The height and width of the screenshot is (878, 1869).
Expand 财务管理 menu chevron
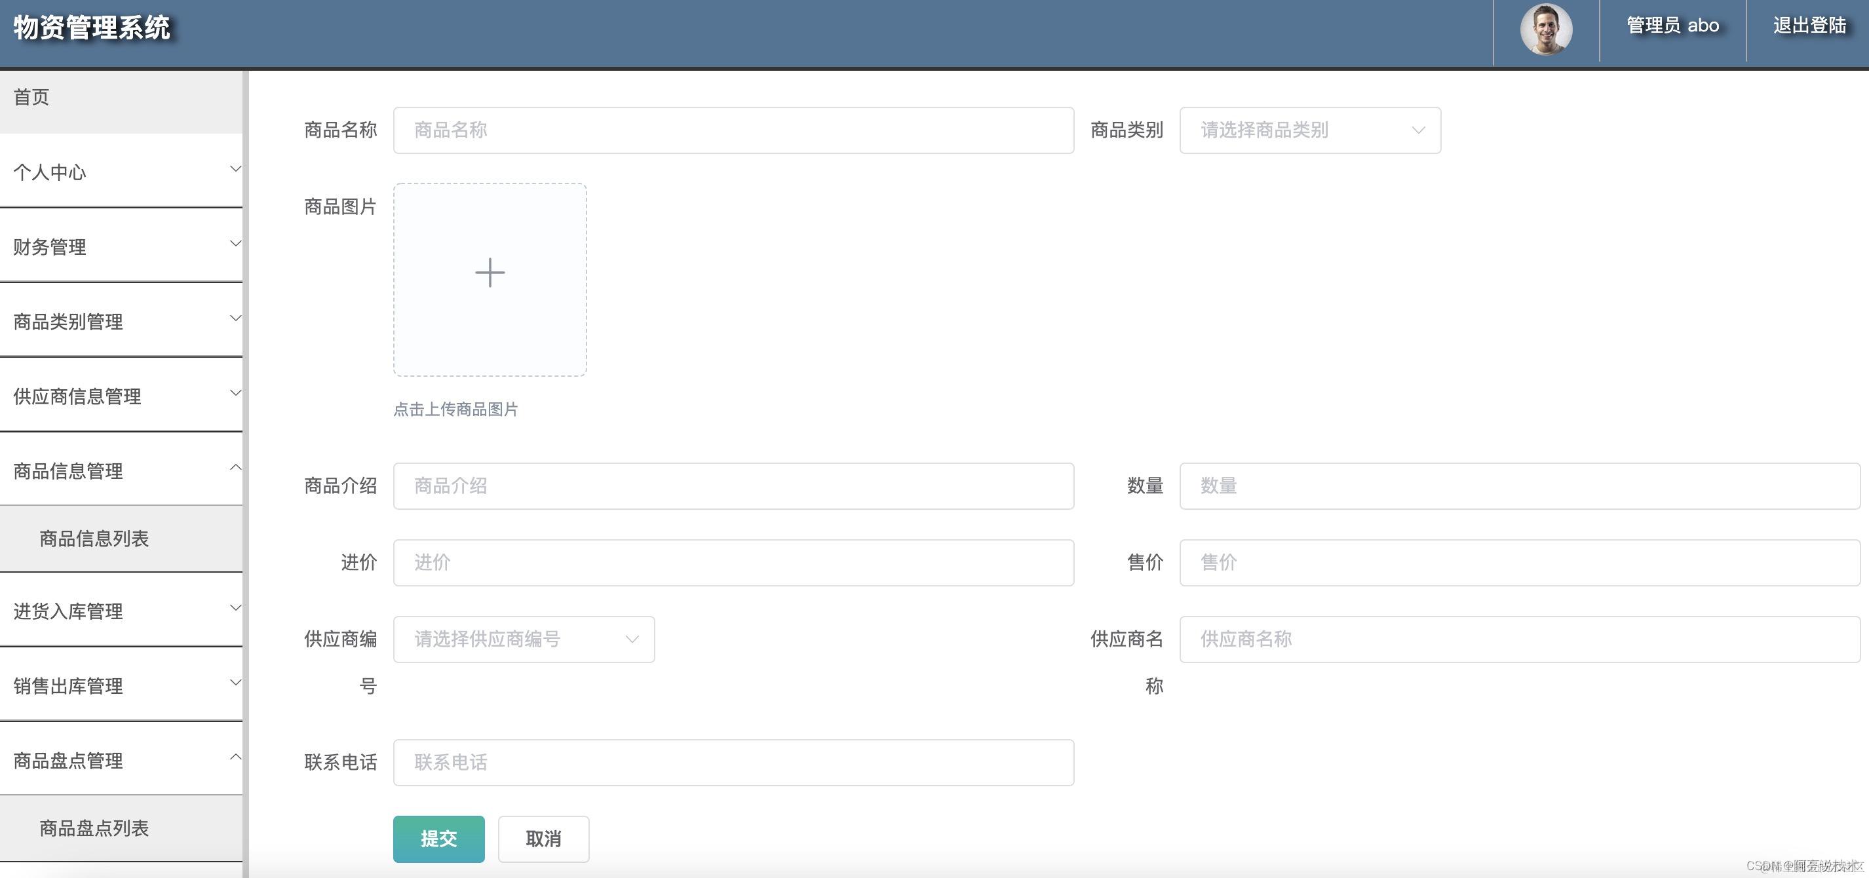point(235,244)
